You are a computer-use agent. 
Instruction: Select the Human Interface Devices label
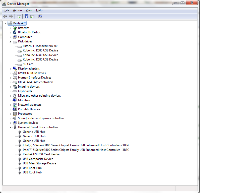tap(35, 78)
